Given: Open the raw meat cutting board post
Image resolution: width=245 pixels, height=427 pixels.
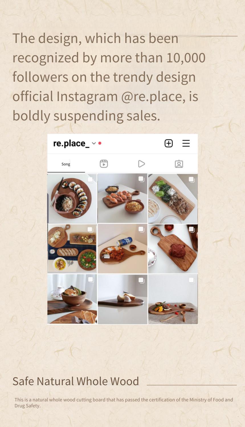Looking at the screenshot, I should click(173, 249).
